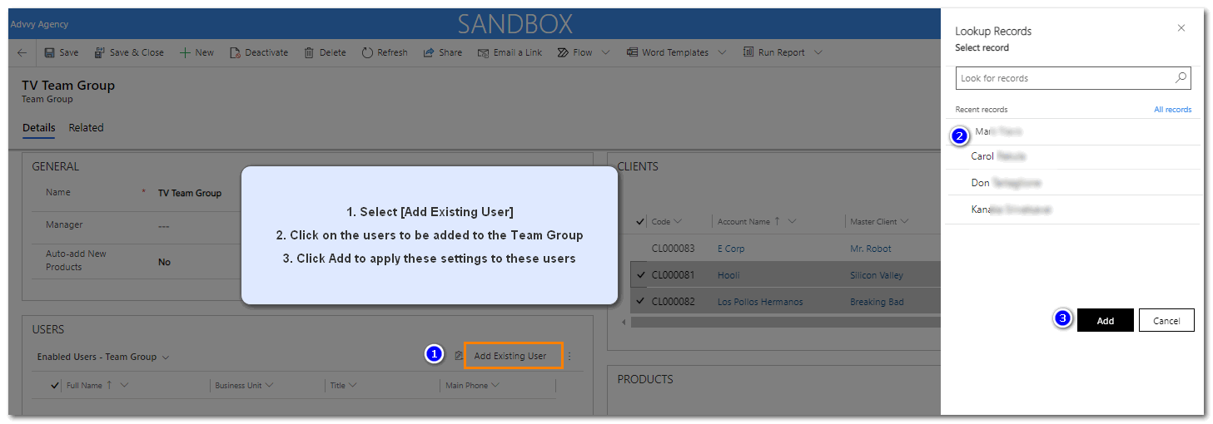Click the Share icon in toolbar

pos(429,52)
